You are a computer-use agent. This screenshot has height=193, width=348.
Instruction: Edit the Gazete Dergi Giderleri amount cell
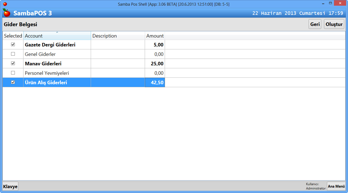pos(155,45)
